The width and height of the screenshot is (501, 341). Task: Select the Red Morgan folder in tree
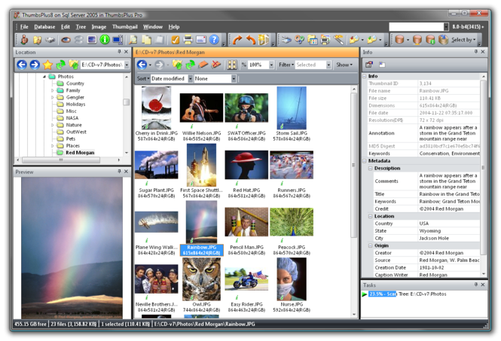coord(80,153)
